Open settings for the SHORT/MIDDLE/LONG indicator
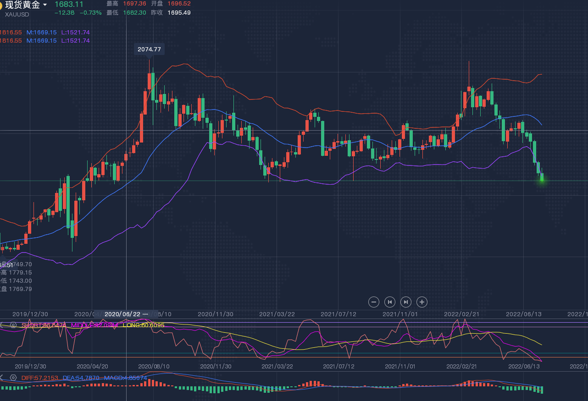The image size is (588, 401). 13,325
